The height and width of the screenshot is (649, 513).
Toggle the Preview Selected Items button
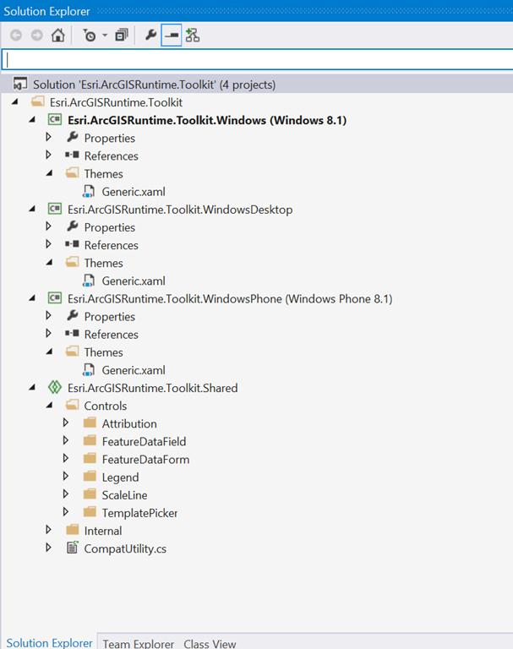[171, 35]
